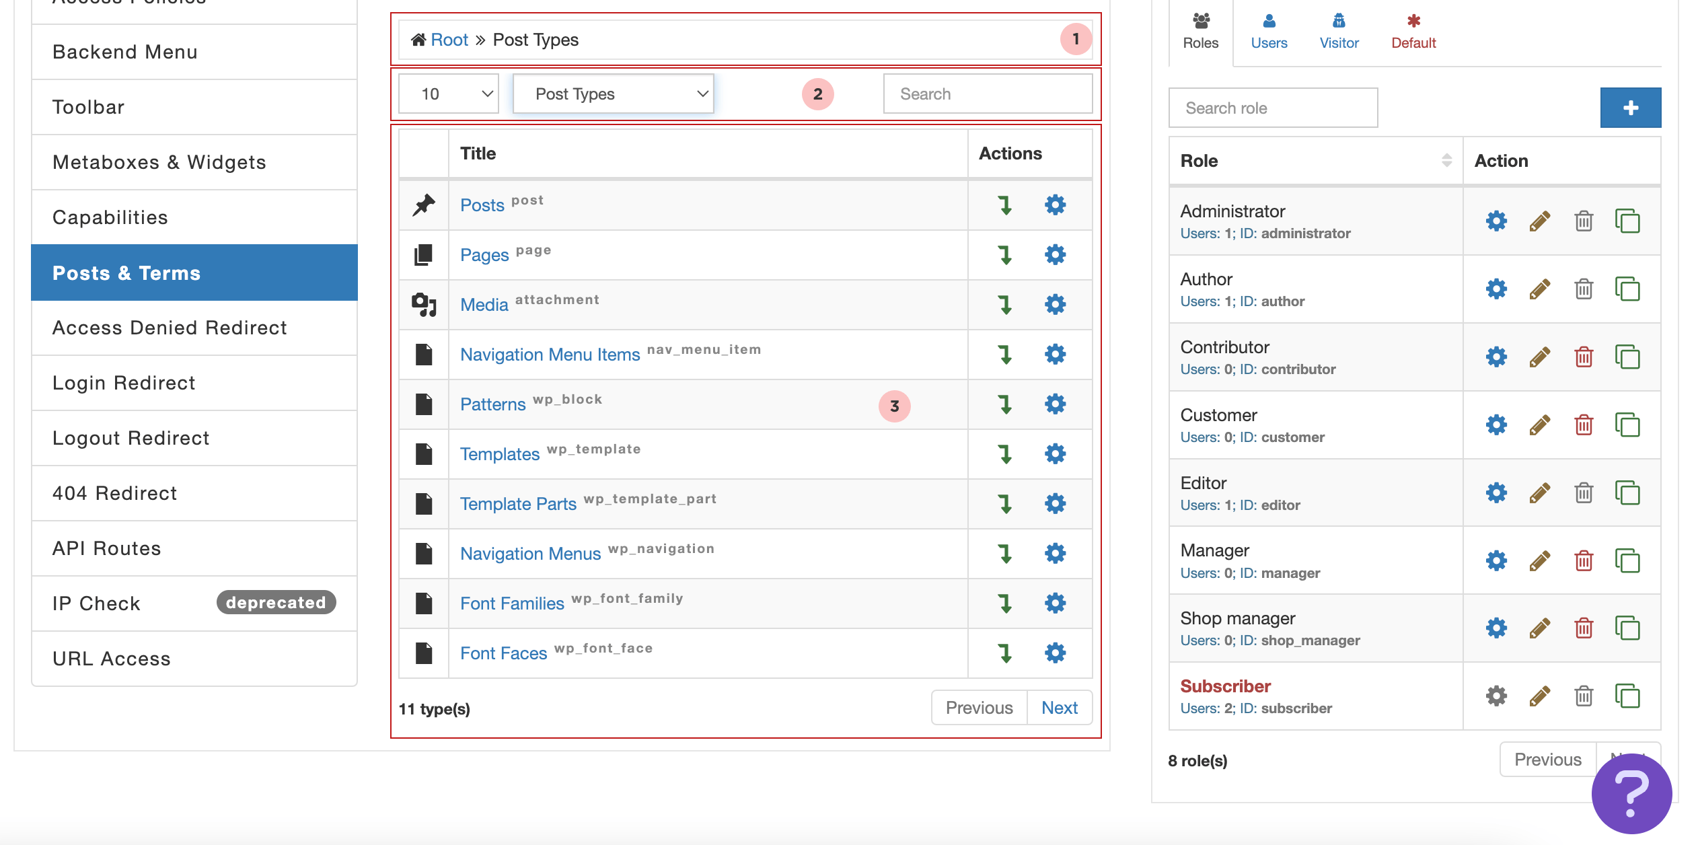Open the deprecated IP Check section
Image resolution: width=1698 pixels, height=845 pixels.
194,603
